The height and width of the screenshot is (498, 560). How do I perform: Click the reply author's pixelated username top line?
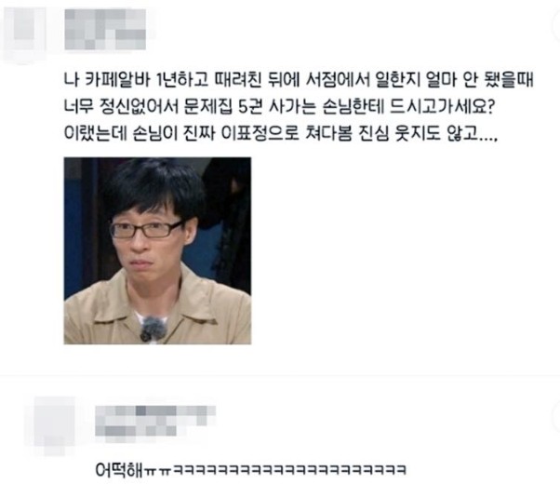tap(155, 414)
